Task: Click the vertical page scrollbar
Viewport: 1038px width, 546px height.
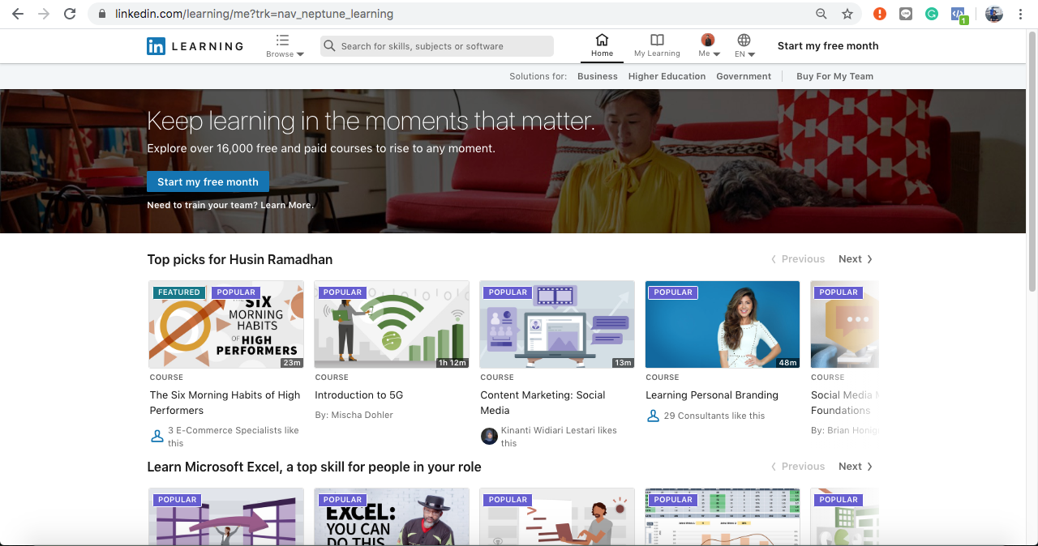Action: [1032, 162]
